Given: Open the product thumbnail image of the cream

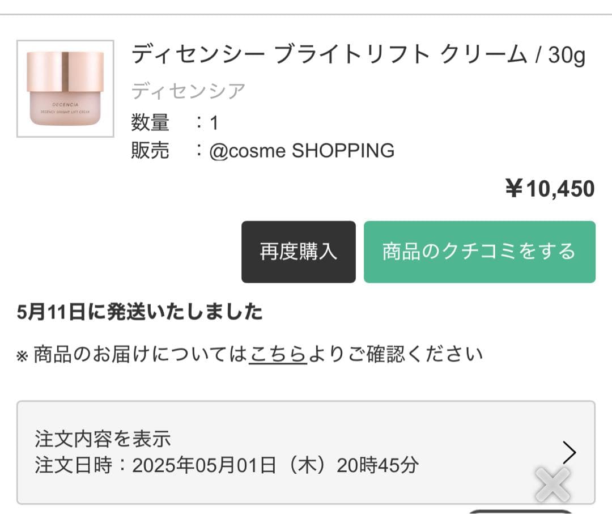Looking at the screenshot, I should (x=64, y=88).
